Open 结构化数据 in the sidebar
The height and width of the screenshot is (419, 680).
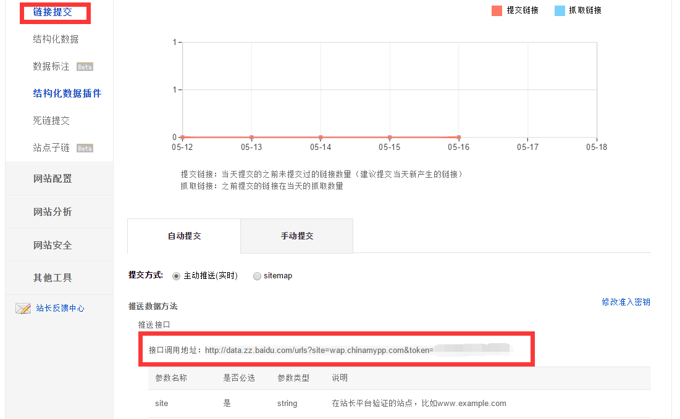tap(56, 39)
